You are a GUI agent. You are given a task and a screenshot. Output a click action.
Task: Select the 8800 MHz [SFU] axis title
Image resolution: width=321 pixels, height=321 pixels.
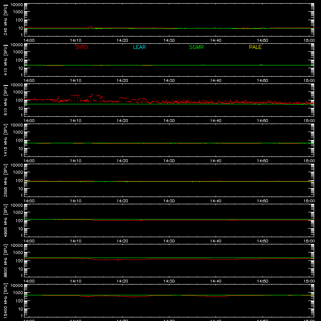5,260
